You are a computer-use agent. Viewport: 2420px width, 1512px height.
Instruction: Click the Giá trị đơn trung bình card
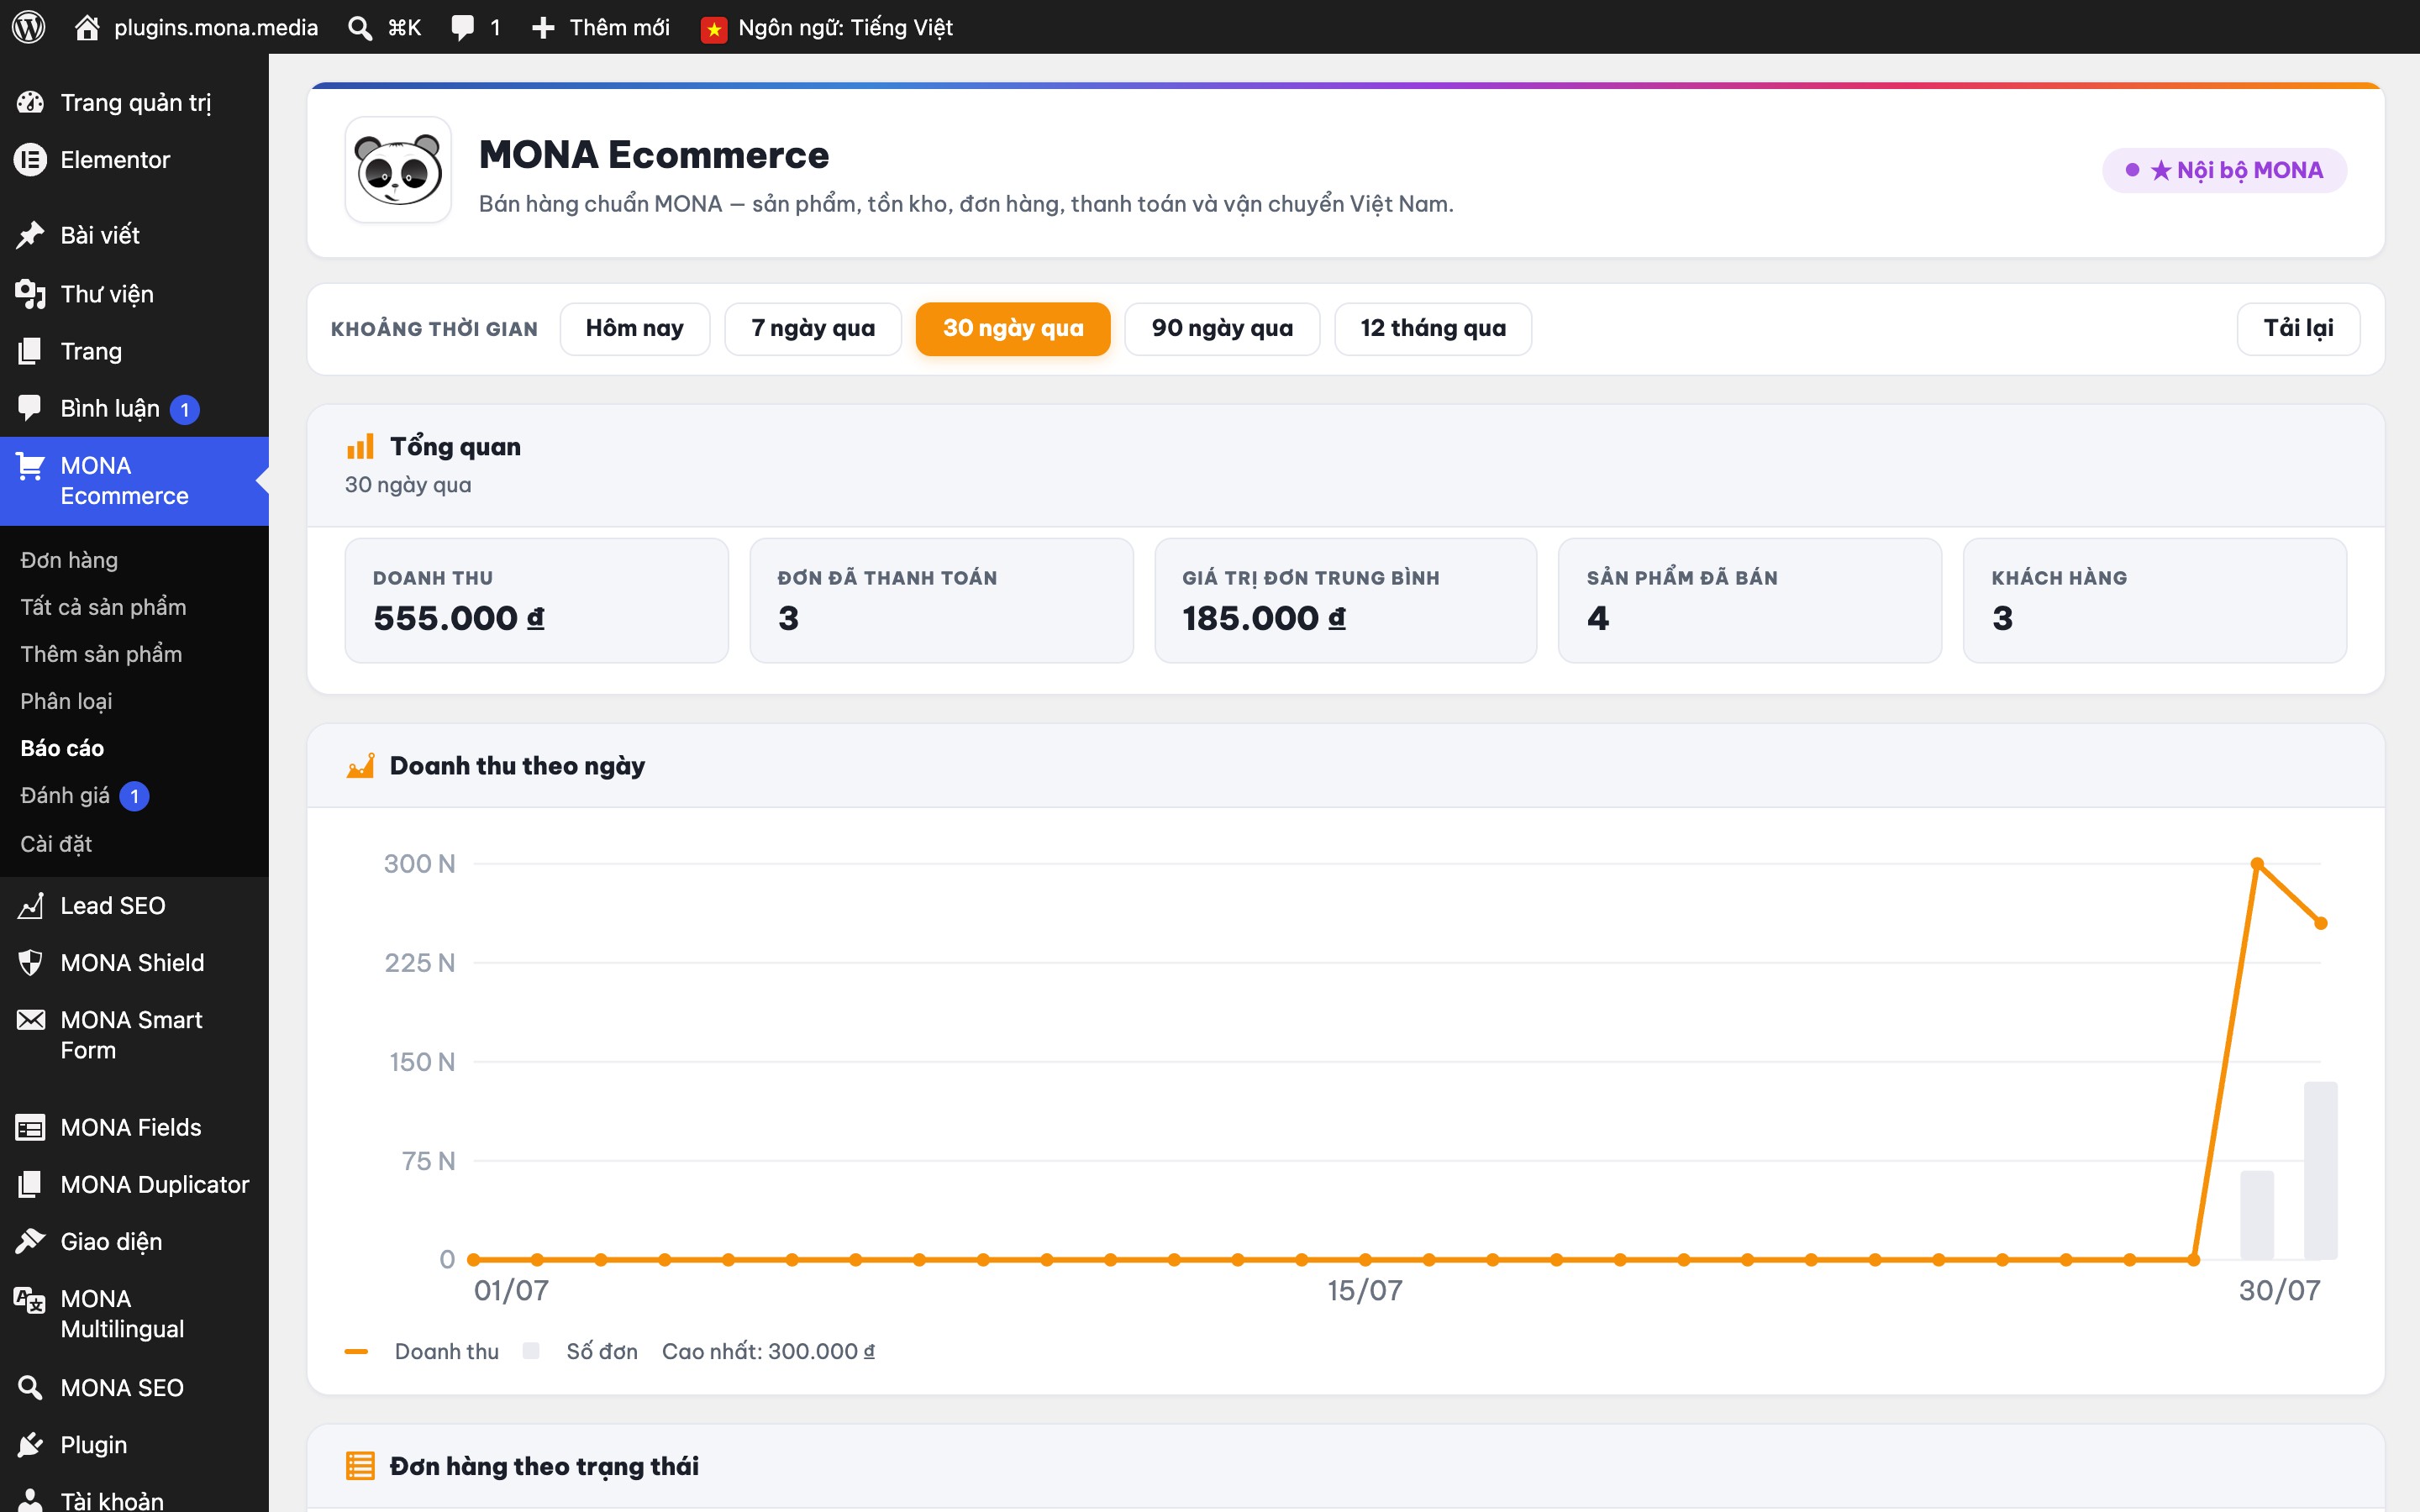[x=1345, y=601]
